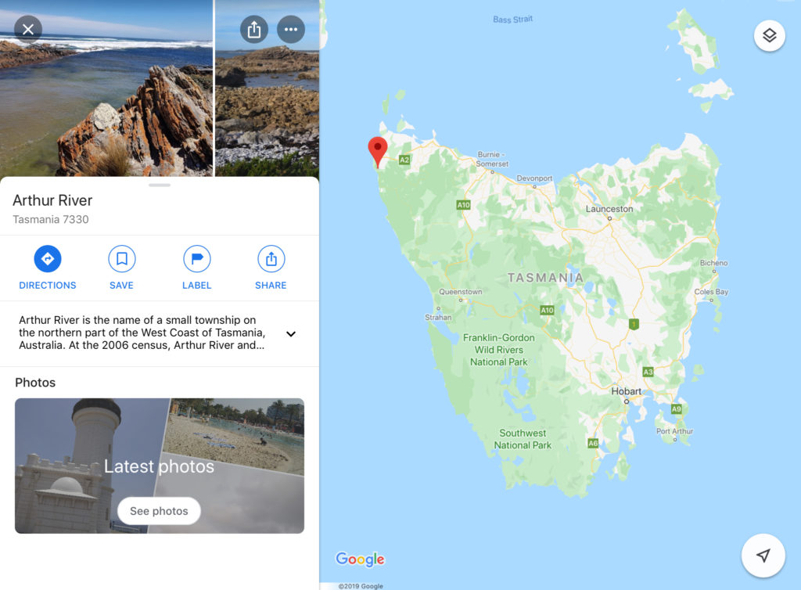801x590 pixels.
Task: Expand the Arthur River description chevron
Action: (x=291, y=333)
